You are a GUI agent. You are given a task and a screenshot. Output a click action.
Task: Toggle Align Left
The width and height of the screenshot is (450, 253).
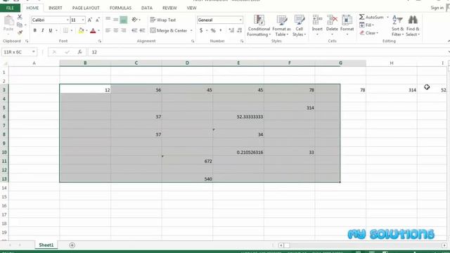point(108,30)
